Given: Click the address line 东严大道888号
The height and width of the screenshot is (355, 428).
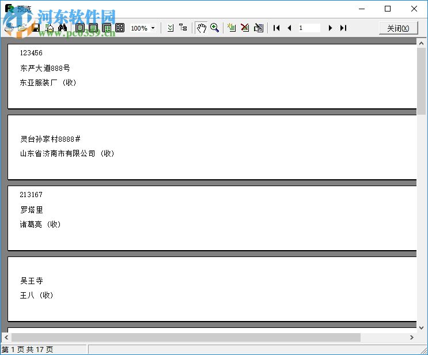Looking at the screenshot, I should [45, 68].
